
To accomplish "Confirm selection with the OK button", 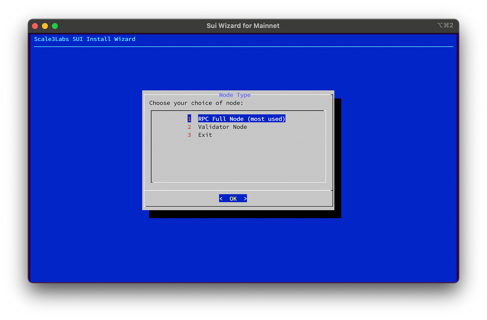I will coord(233,199).
